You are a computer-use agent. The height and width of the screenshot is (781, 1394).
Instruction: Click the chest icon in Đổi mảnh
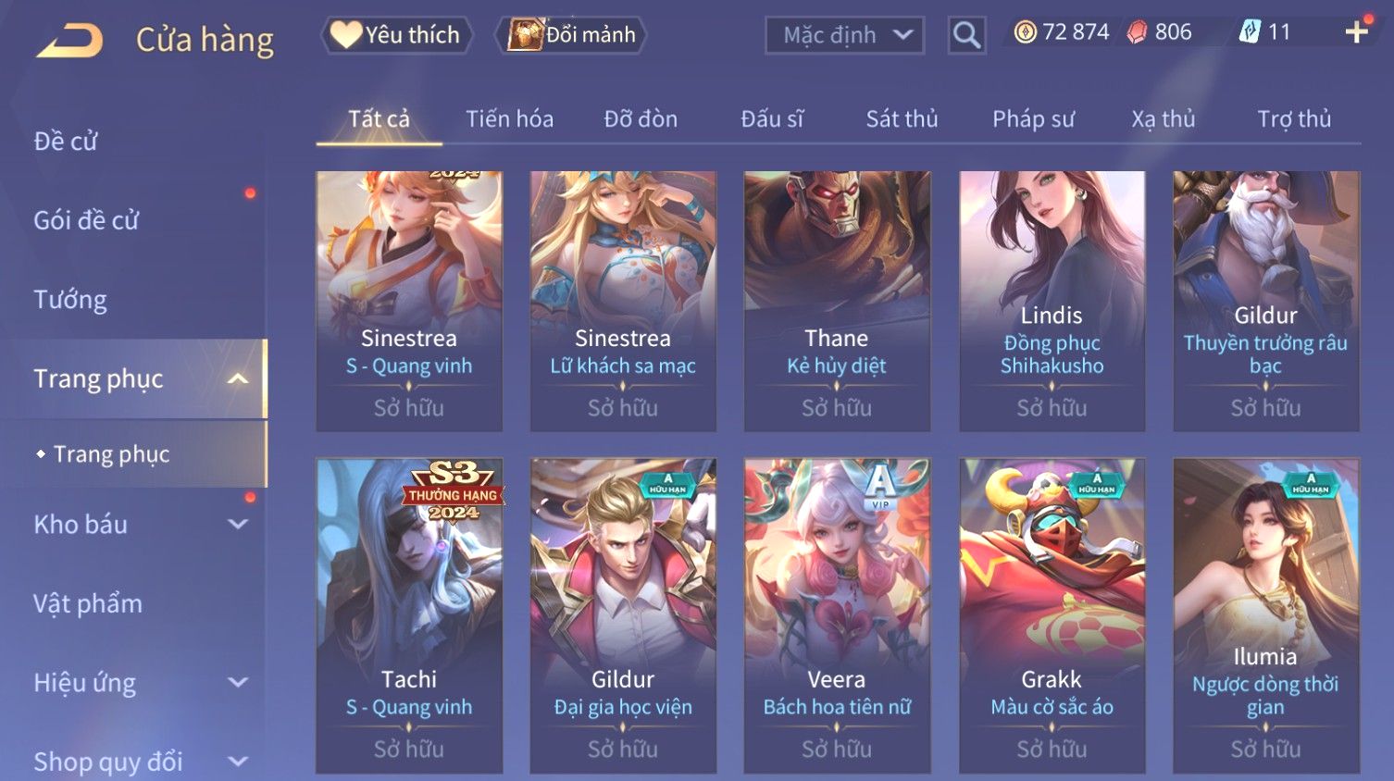pos(524,35)
